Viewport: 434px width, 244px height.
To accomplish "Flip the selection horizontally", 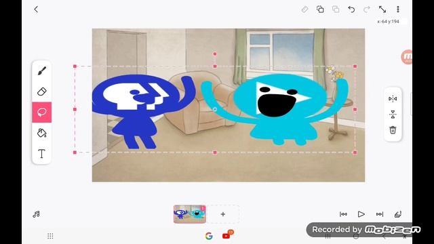I will (393, 99).
